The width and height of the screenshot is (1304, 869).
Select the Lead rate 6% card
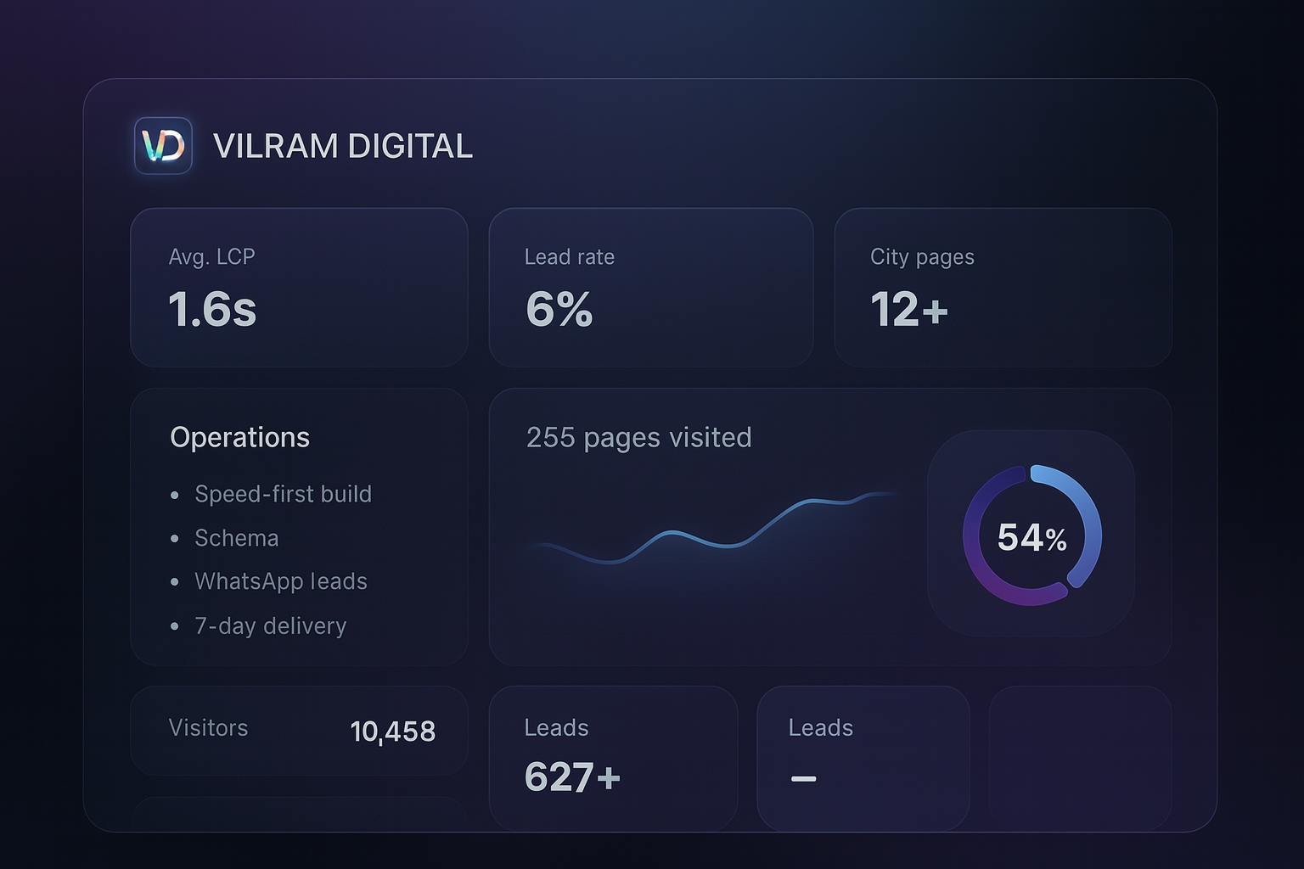click(650, 287)
